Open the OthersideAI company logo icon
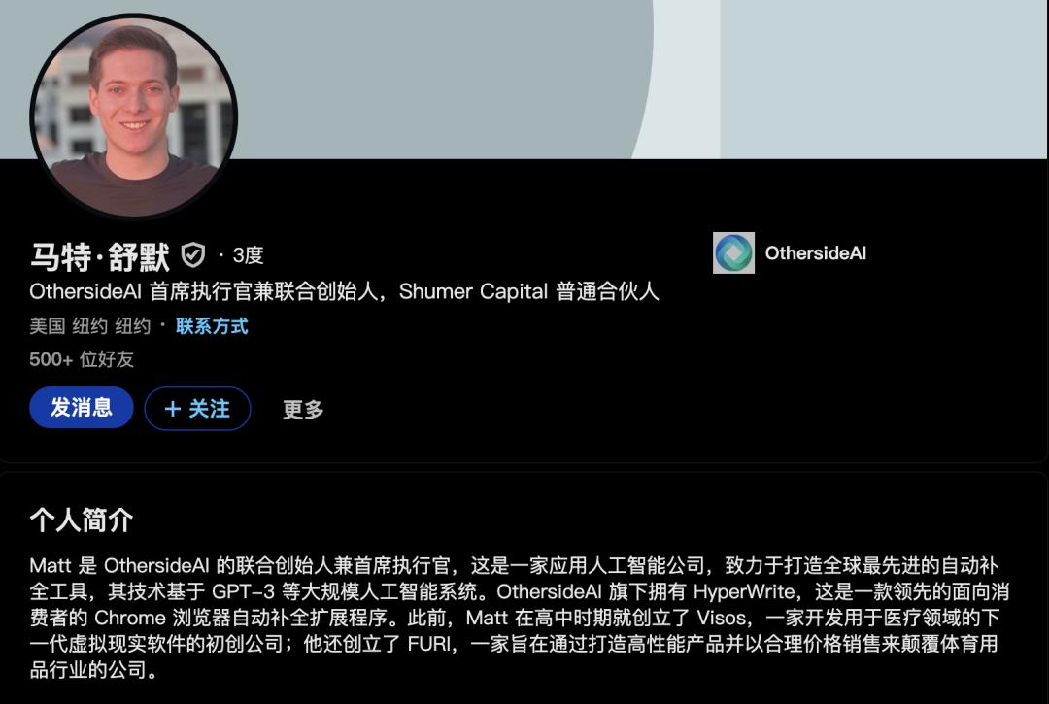1049x704 pixels. point(733,252)
